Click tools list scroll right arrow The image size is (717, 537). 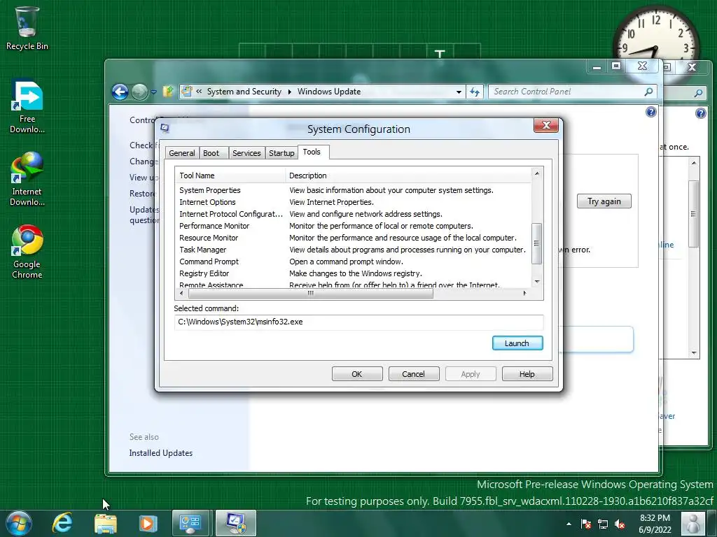pos(524,293)
